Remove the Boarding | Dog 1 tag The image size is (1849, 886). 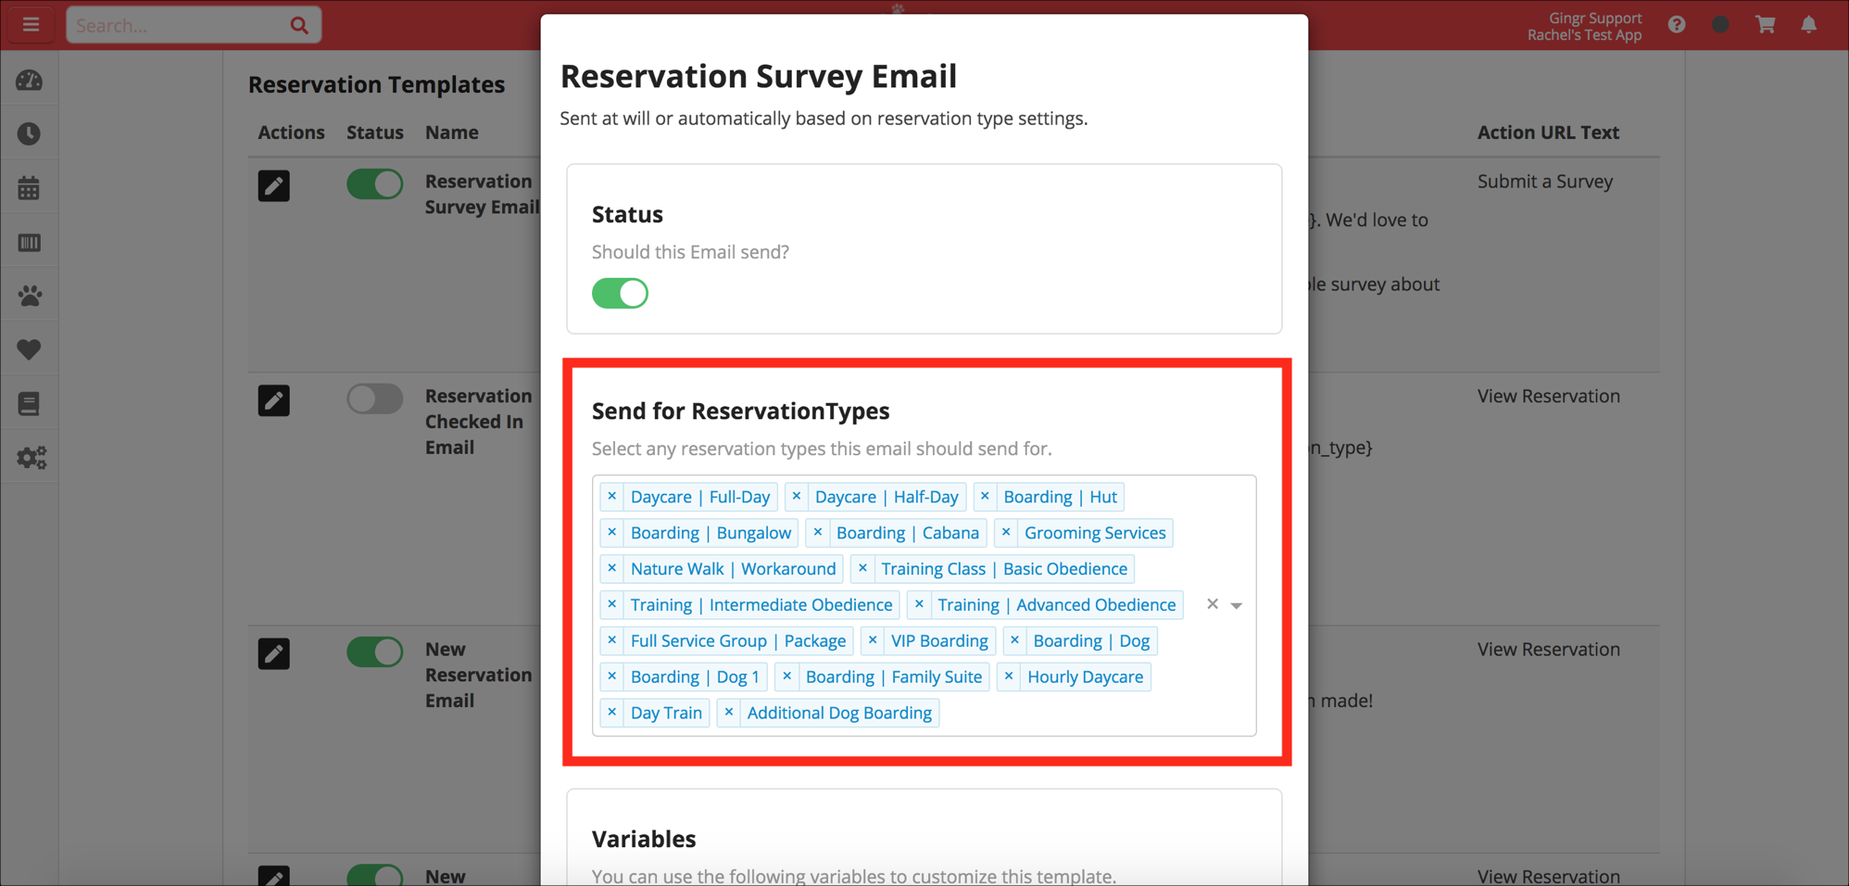coord(612,677)
